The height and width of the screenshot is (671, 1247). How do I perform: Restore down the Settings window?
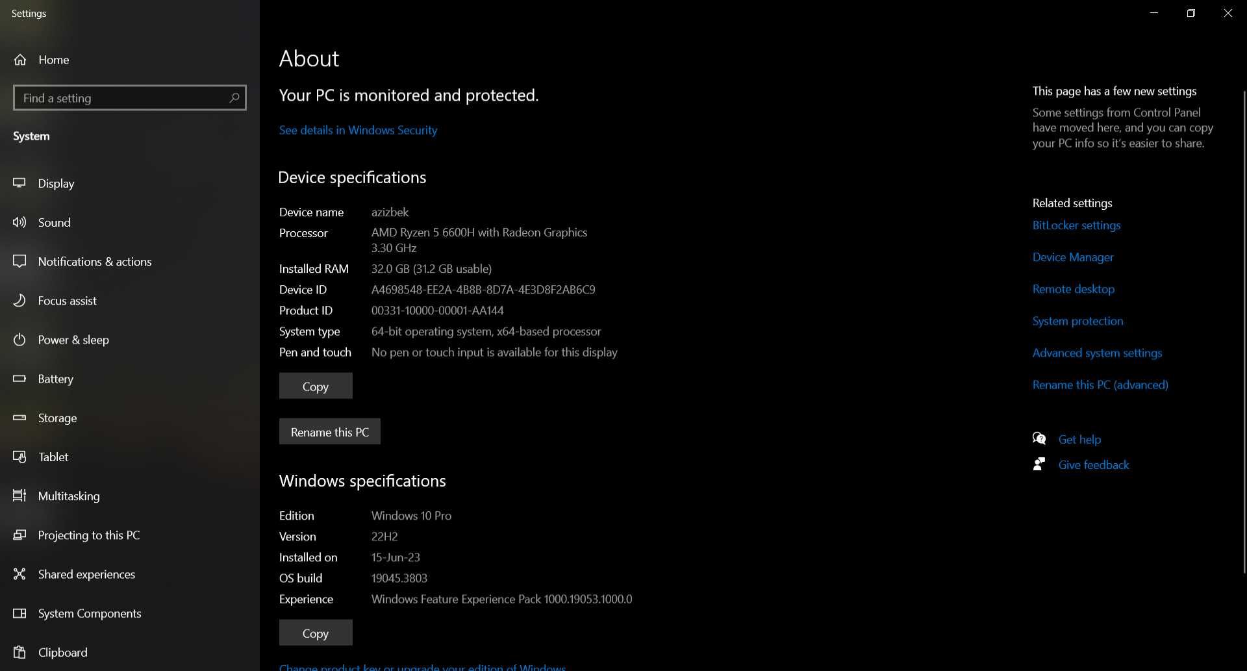point(1190,13)
